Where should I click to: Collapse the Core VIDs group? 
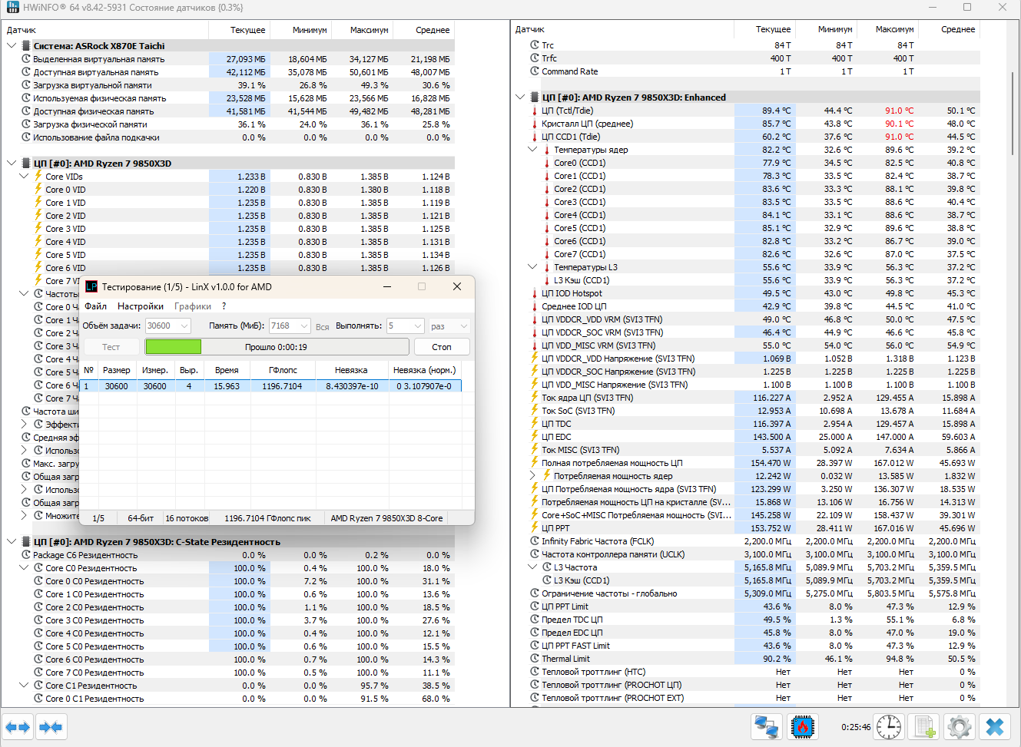[x=24, y=177]
